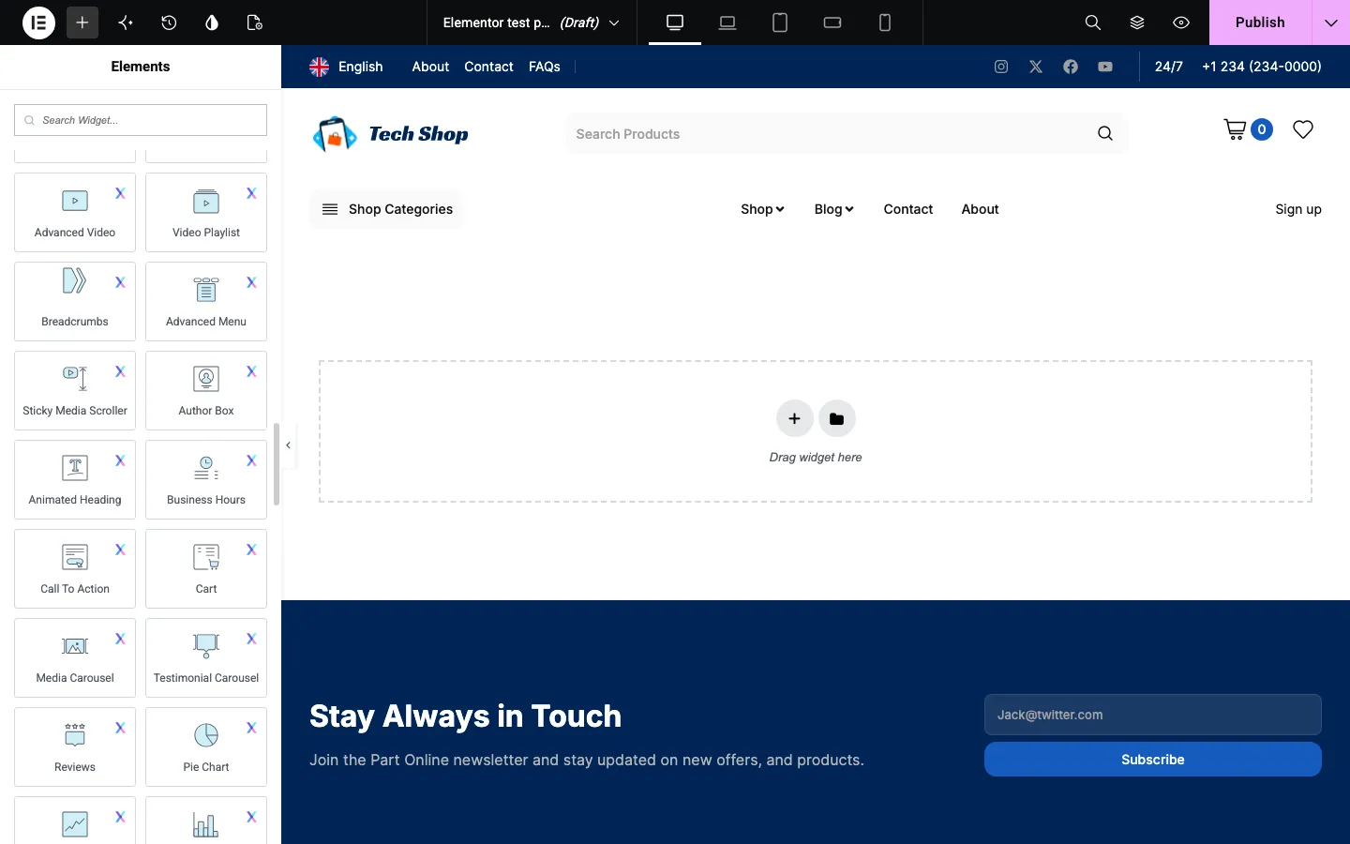1350x844 pixels.
Task: Open Shop Categories menu
Action: [387, 209]
